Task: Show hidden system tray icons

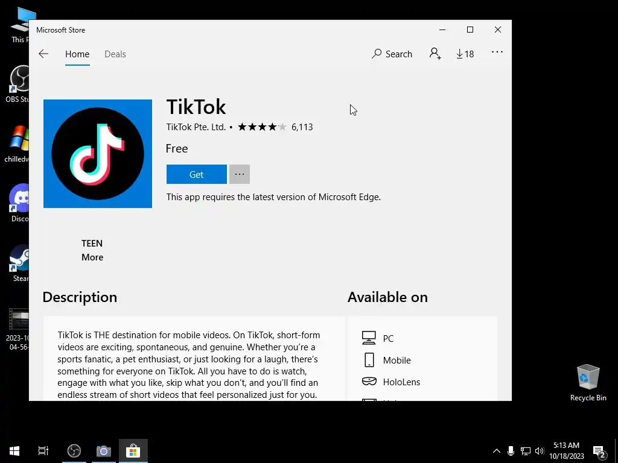Action: pos(497,451)
